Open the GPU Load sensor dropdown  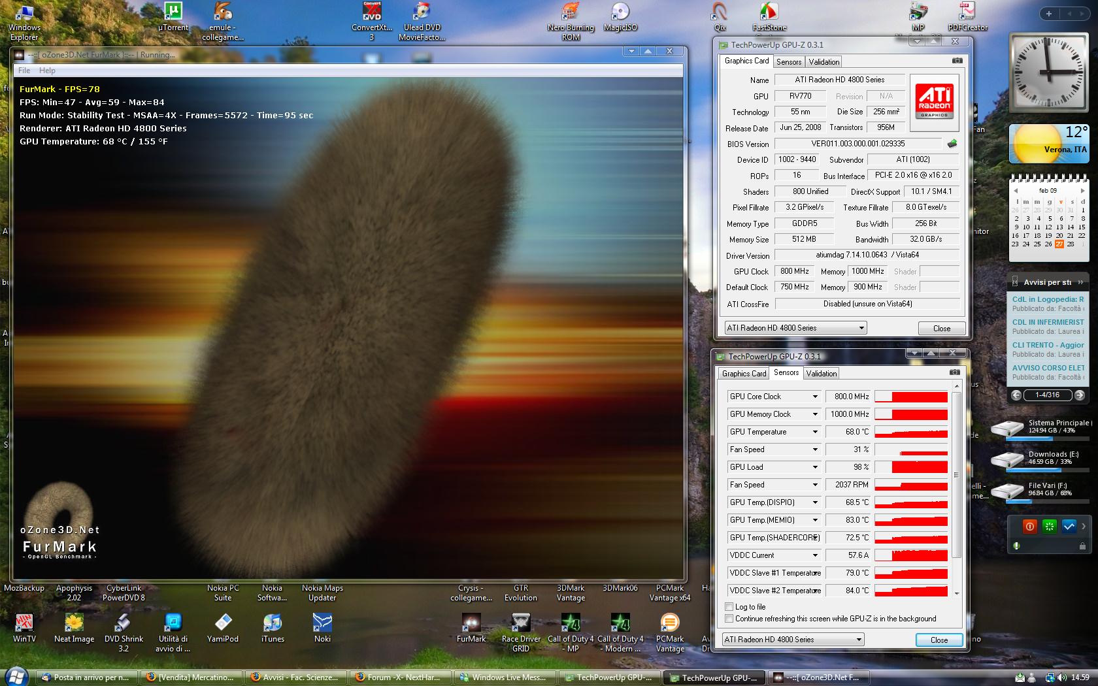tap(815, 467)
